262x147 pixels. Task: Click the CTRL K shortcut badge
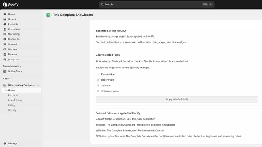click(x=207, y=4)
